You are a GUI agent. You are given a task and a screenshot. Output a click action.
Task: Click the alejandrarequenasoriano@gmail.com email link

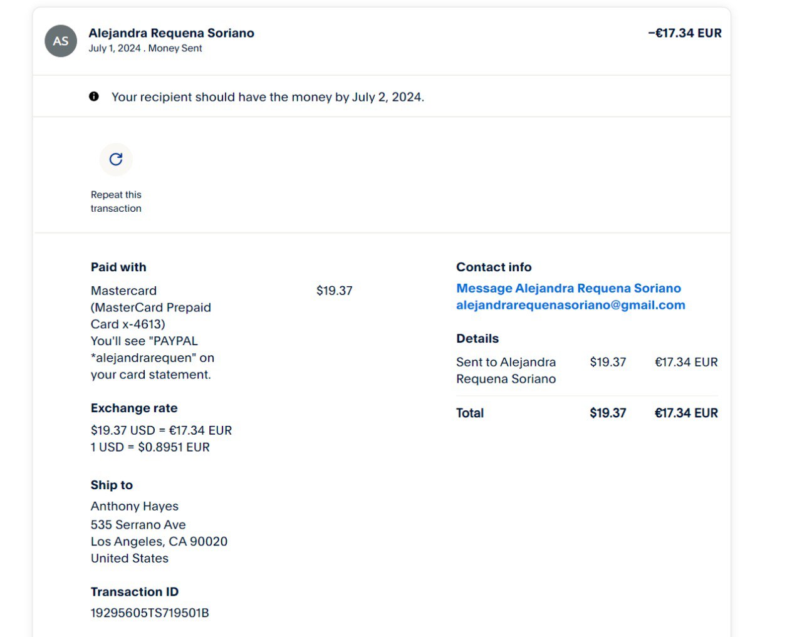(570, 305)
